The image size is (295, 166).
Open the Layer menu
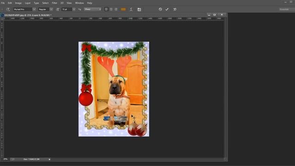coord(28,3)
